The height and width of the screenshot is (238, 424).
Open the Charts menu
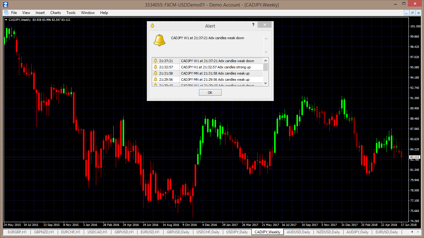(56, 13)
